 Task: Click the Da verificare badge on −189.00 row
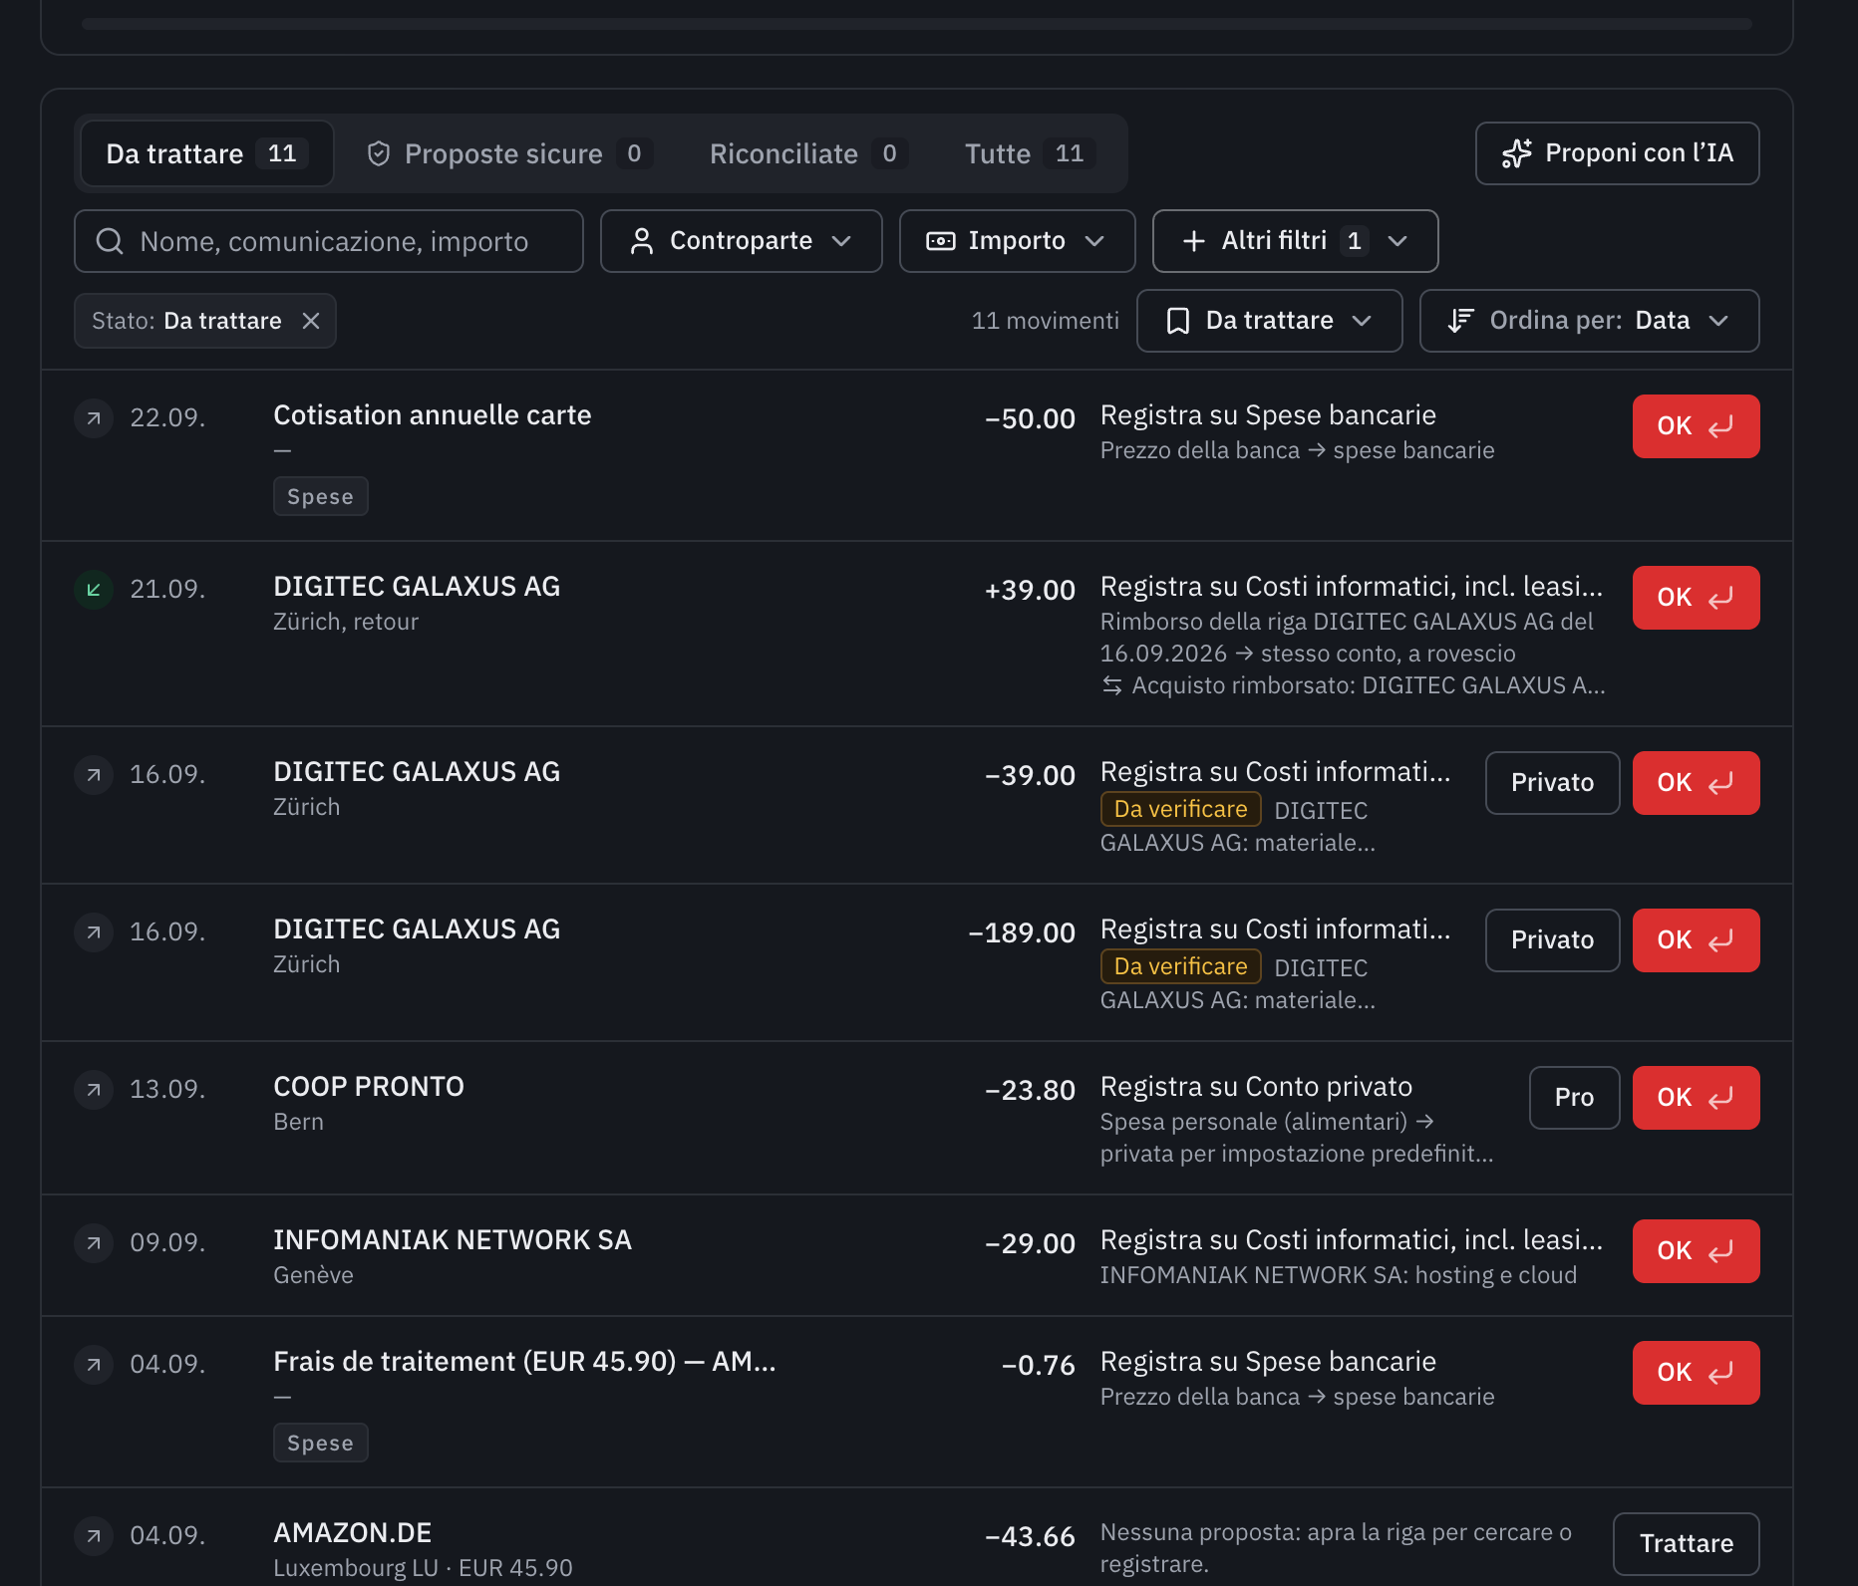(x=1181, y=966)
